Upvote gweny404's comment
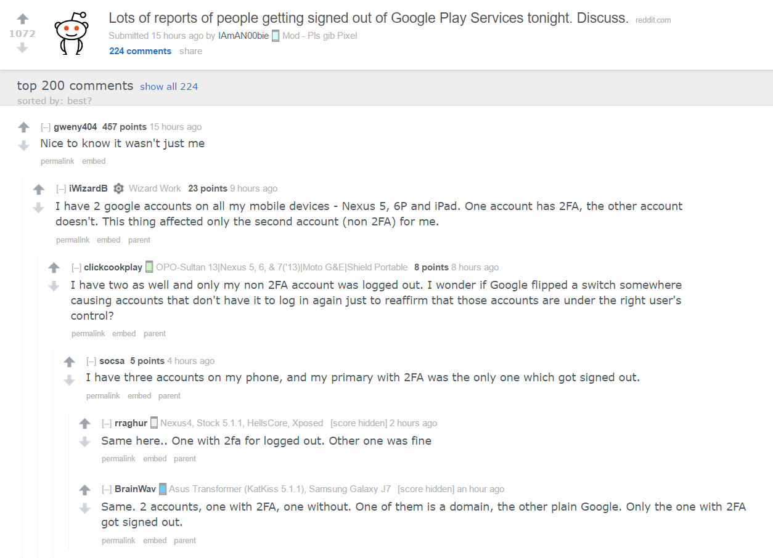The image size is (773, 558). point(24,127)
